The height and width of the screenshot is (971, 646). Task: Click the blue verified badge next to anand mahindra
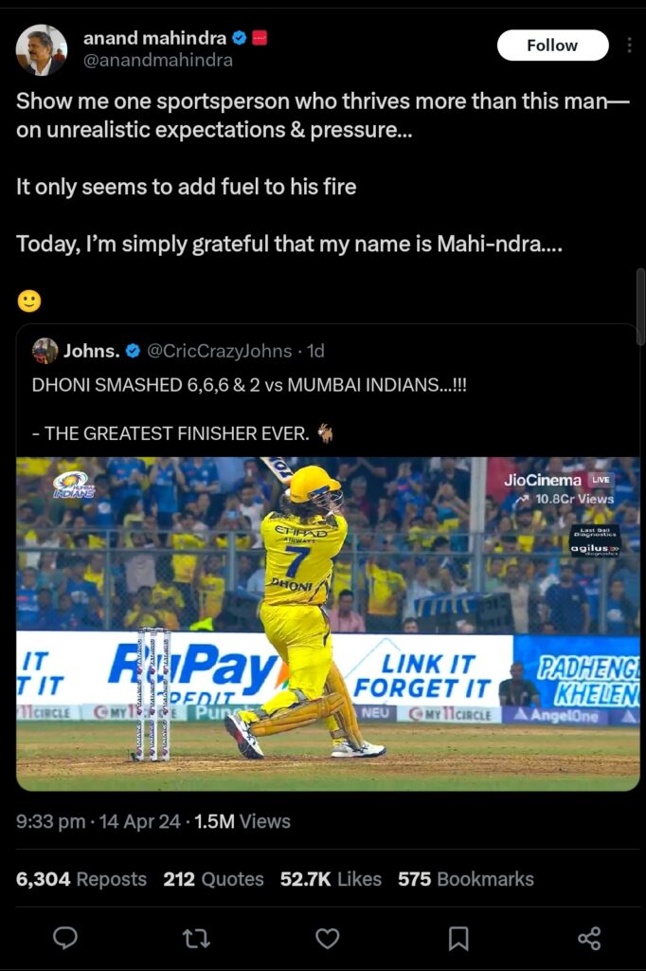tap(240, 38)
